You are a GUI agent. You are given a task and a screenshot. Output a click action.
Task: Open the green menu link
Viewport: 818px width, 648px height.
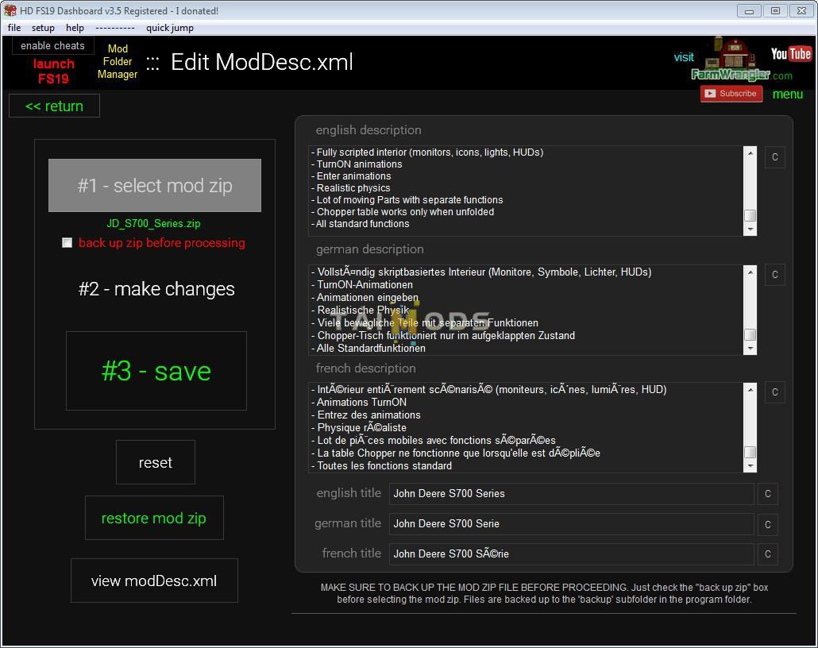[x=787, y=94]
